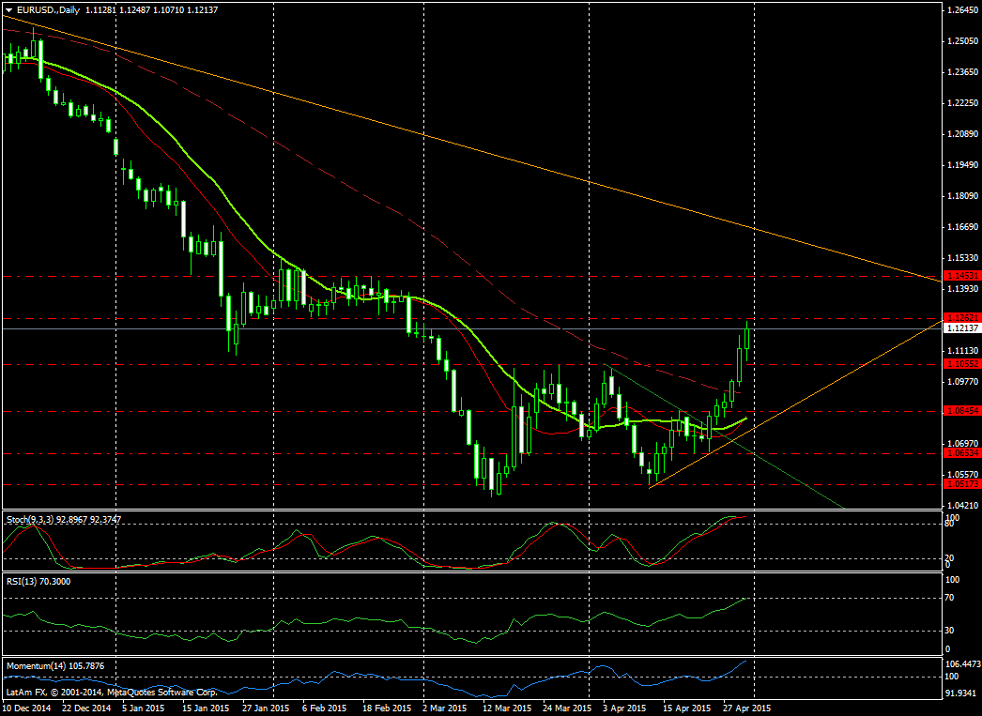Select the 1.12621 red price level tag
Image resolution: width=982 pixels, height=716 pixels.
(x=962, y=318)
